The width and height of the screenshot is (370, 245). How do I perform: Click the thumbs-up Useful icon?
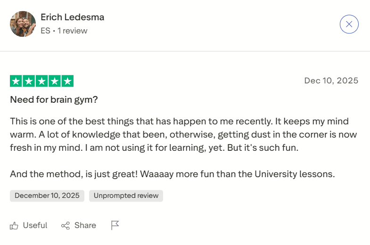tap(14, 226)
